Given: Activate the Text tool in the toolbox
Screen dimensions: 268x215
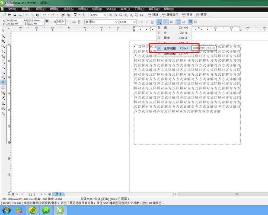Looking at the screenshot, I should click(x=3, y=82).
